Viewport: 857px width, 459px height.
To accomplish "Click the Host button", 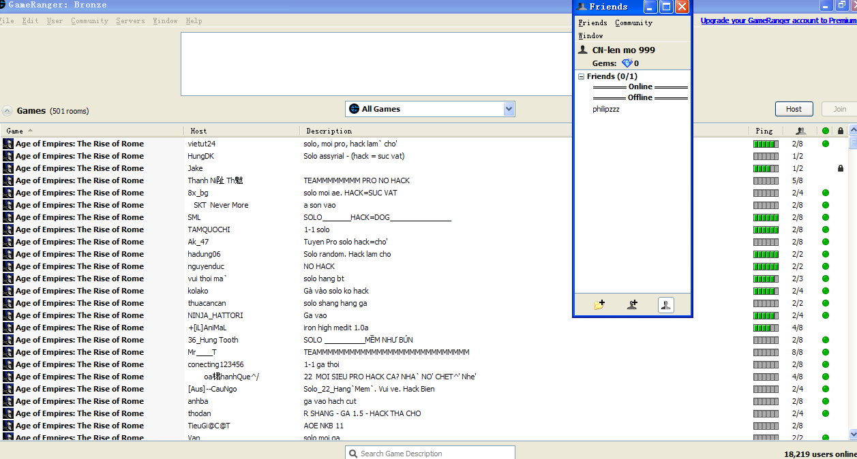I will (794, 108).
